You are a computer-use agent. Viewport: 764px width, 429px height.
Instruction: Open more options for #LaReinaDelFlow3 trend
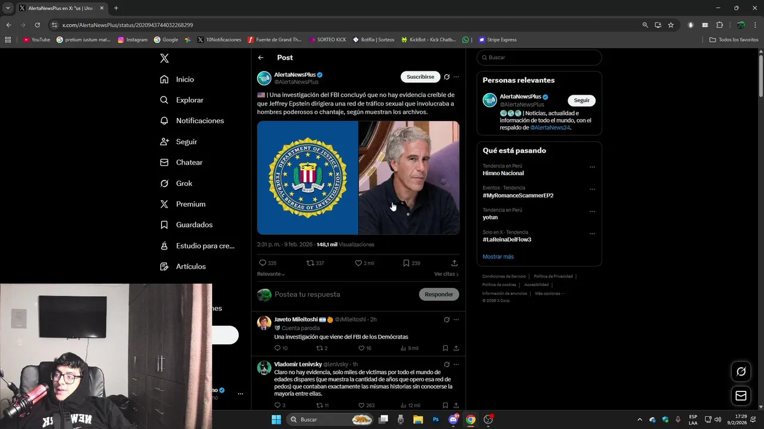(x=592, y=234)
